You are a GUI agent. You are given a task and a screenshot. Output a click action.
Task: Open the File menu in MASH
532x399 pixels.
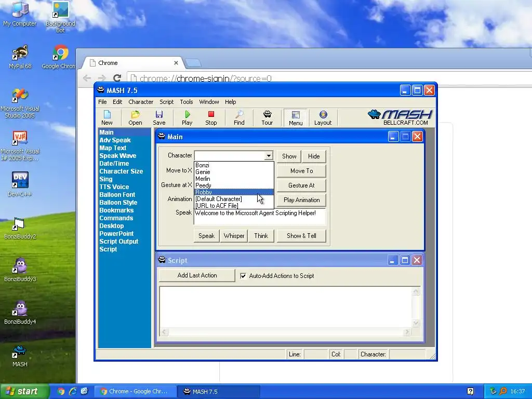102,102
